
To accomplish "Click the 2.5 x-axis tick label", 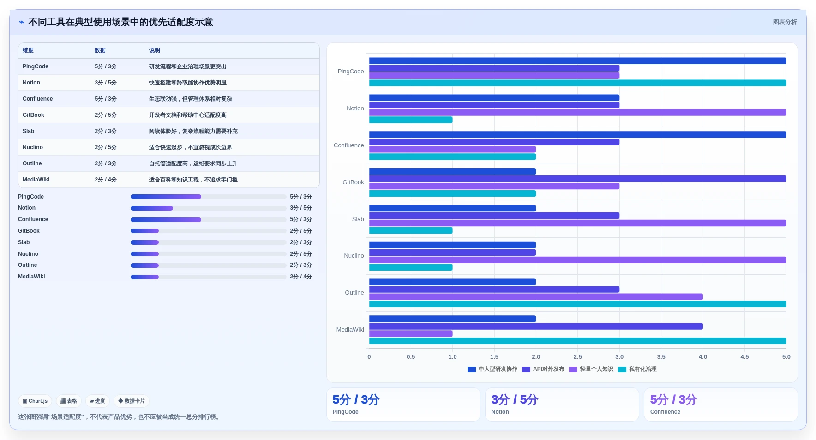I will click(578, 357).
